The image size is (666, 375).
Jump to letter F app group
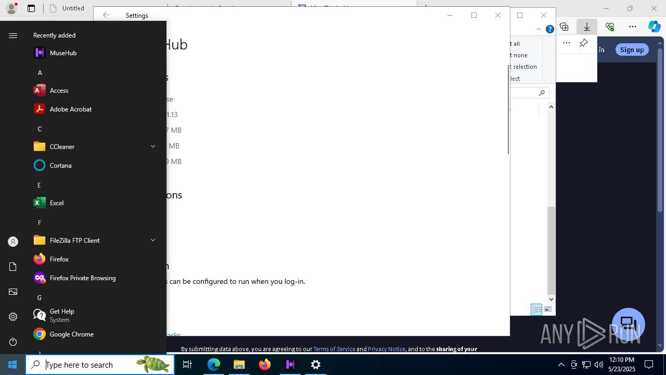click(39, 222)
